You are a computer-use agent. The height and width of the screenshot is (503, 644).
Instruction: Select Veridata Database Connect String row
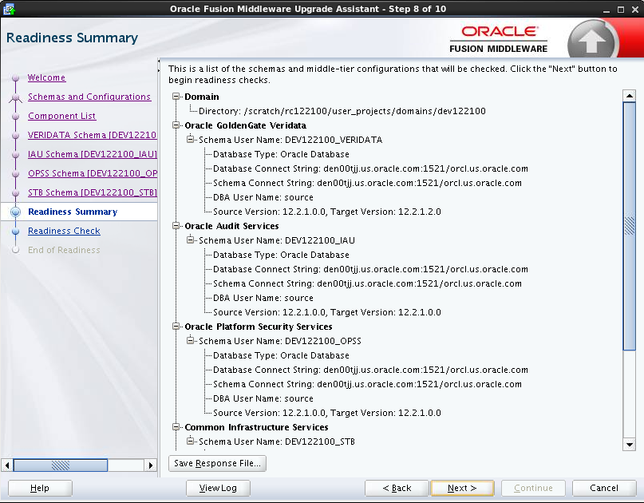pyautogui.click(x=370, y=168)
